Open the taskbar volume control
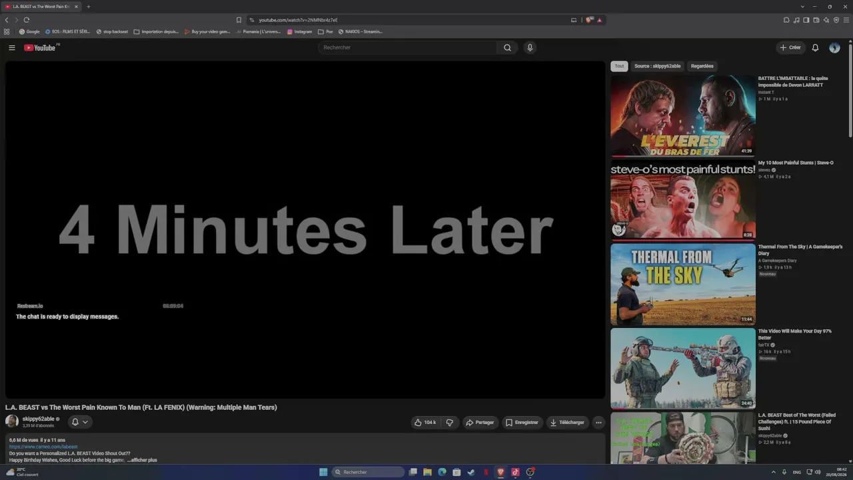The width and height of the screenshot is (853, 480). click(818, 472)
